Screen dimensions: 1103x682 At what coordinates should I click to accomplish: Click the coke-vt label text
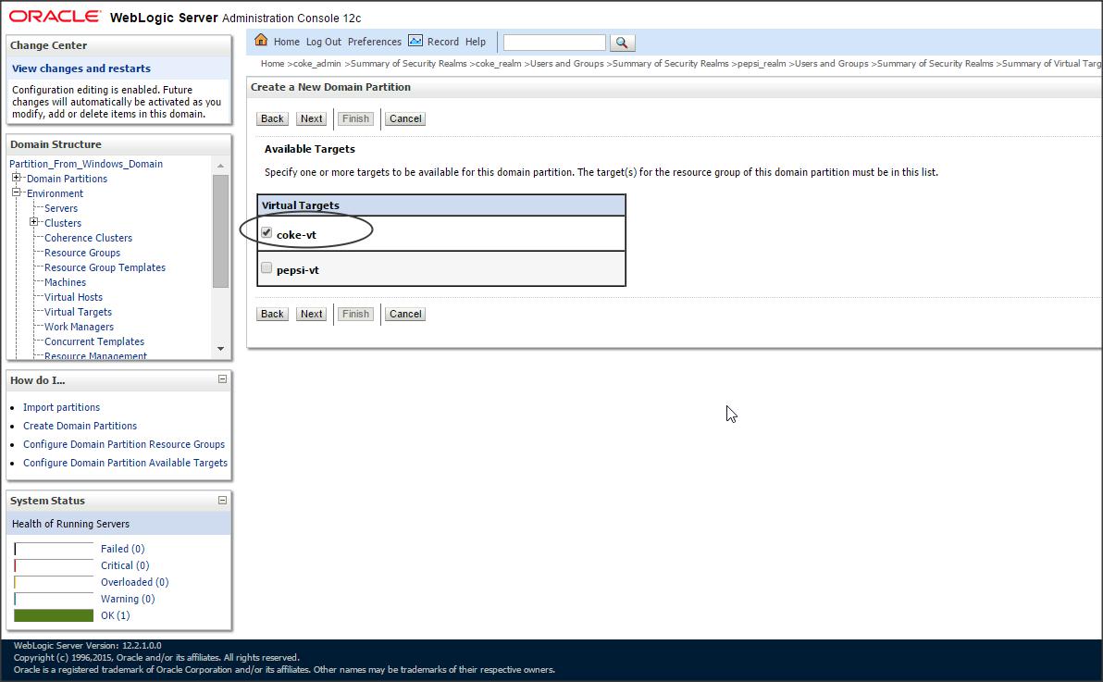point(296,234)
